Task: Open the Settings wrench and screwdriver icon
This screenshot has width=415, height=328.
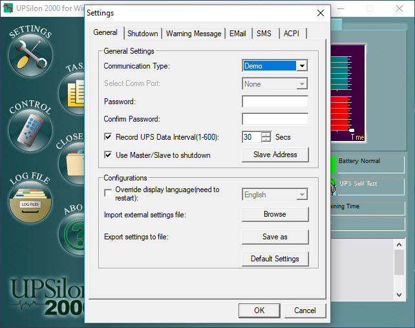Action: (30, 55)
